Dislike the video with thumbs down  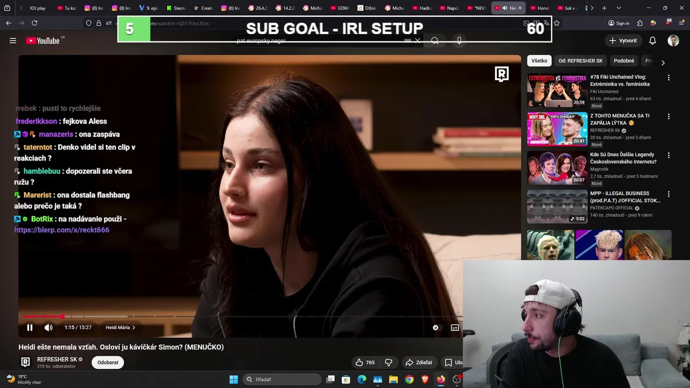click(x=388, y=363)
